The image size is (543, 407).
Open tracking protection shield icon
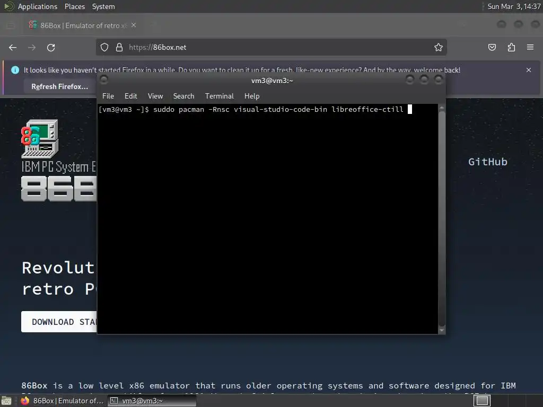coord(104,47)
